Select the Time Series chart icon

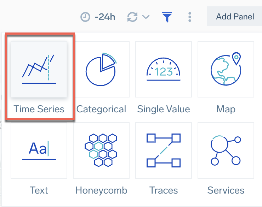(x=39, y=69)
